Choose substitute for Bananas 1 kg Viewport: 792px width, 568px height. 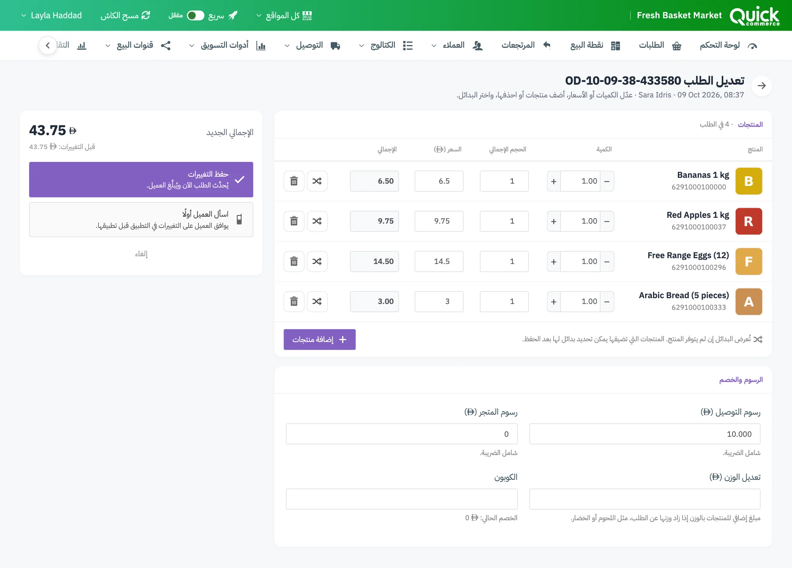(x=317, y=181)
